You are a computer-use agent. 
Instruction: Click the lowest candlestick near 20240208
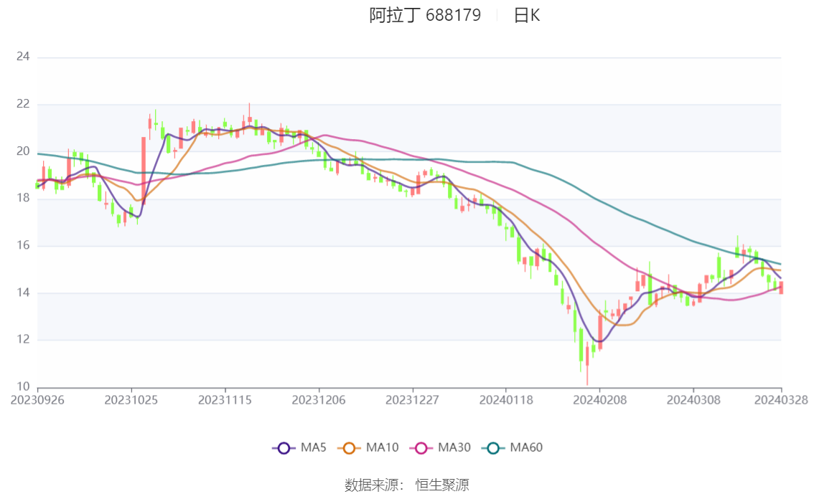click(x=587, y=364)
